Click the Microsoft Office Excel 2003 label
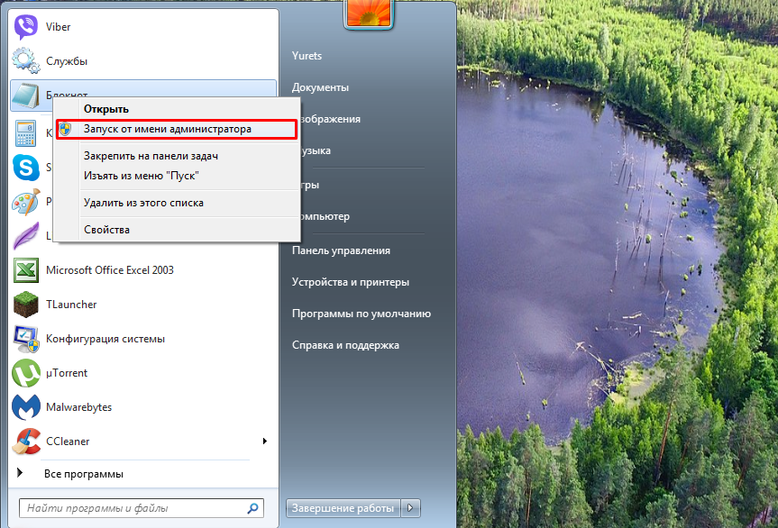The height and width of the screenshot is (528, 778). coord(110,270)
